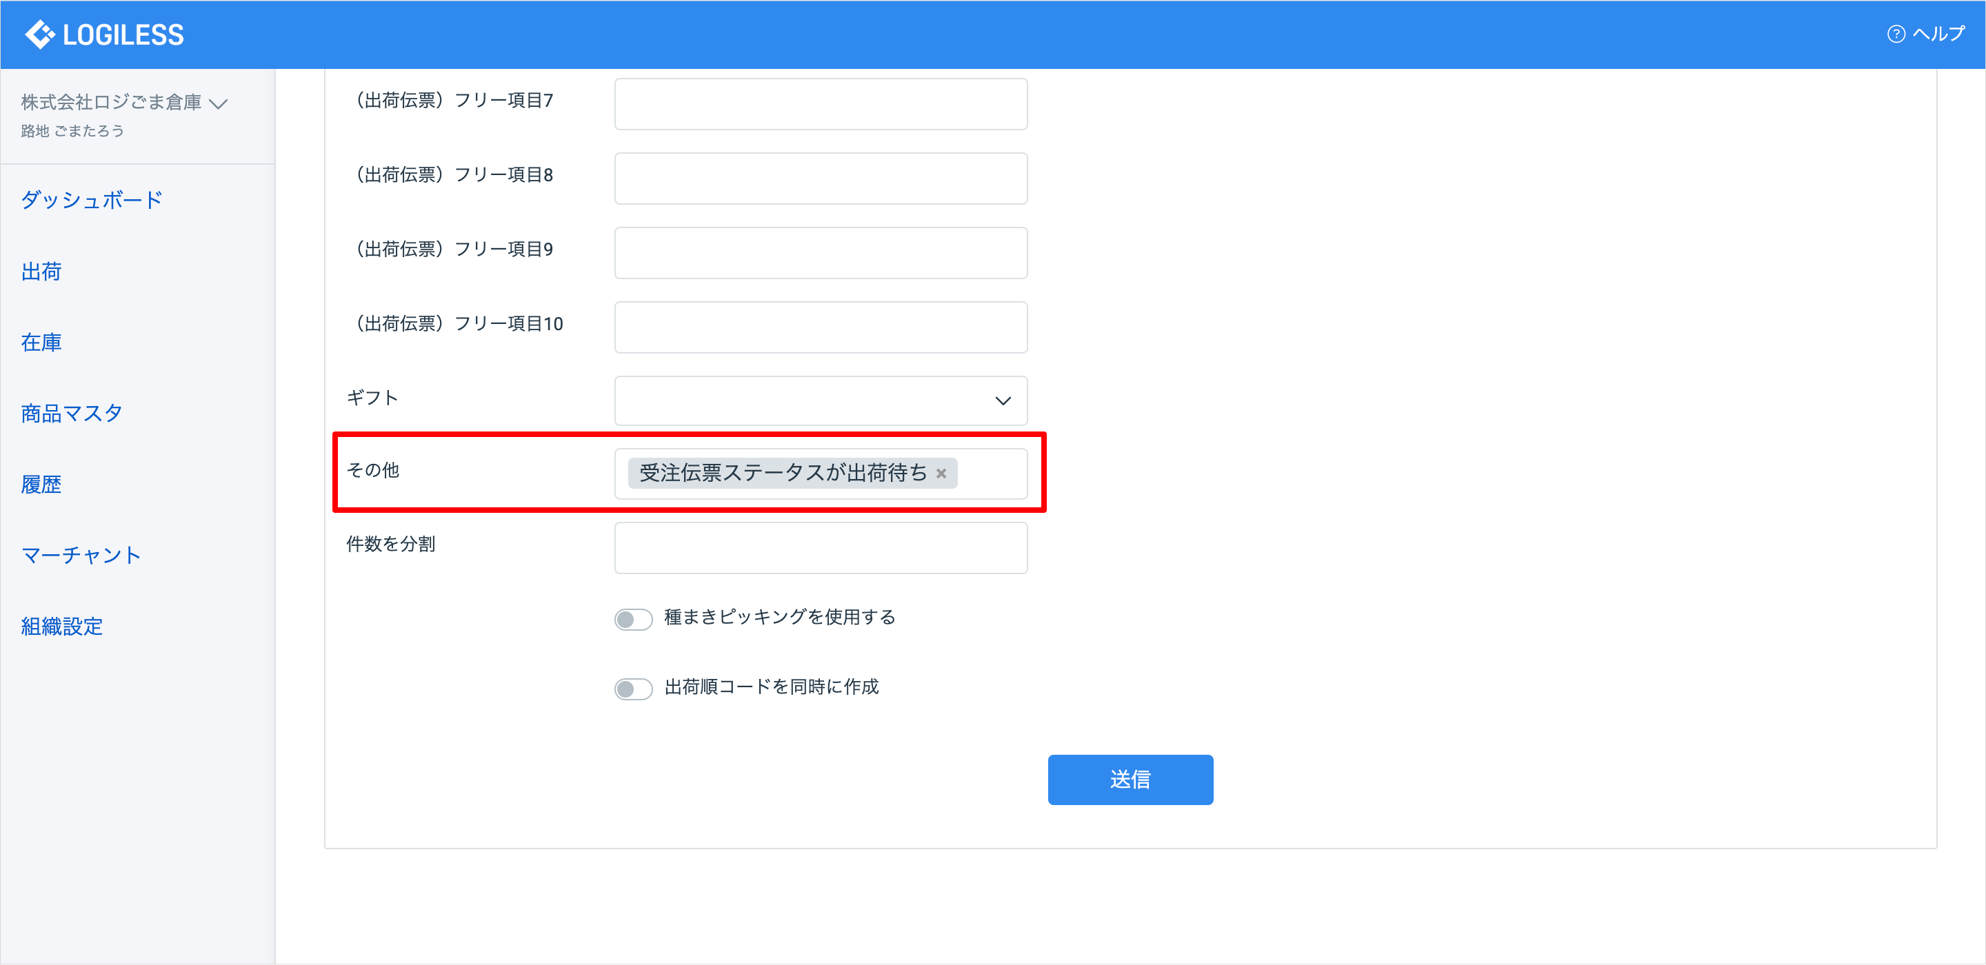This screenshot has width=1986, height=965.
Task: Click the フリー項目7 input field
Action: coord(821,104)
